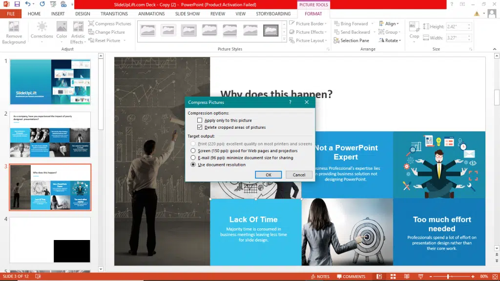Adjust the zoom slider in status bar

point(448,276)
